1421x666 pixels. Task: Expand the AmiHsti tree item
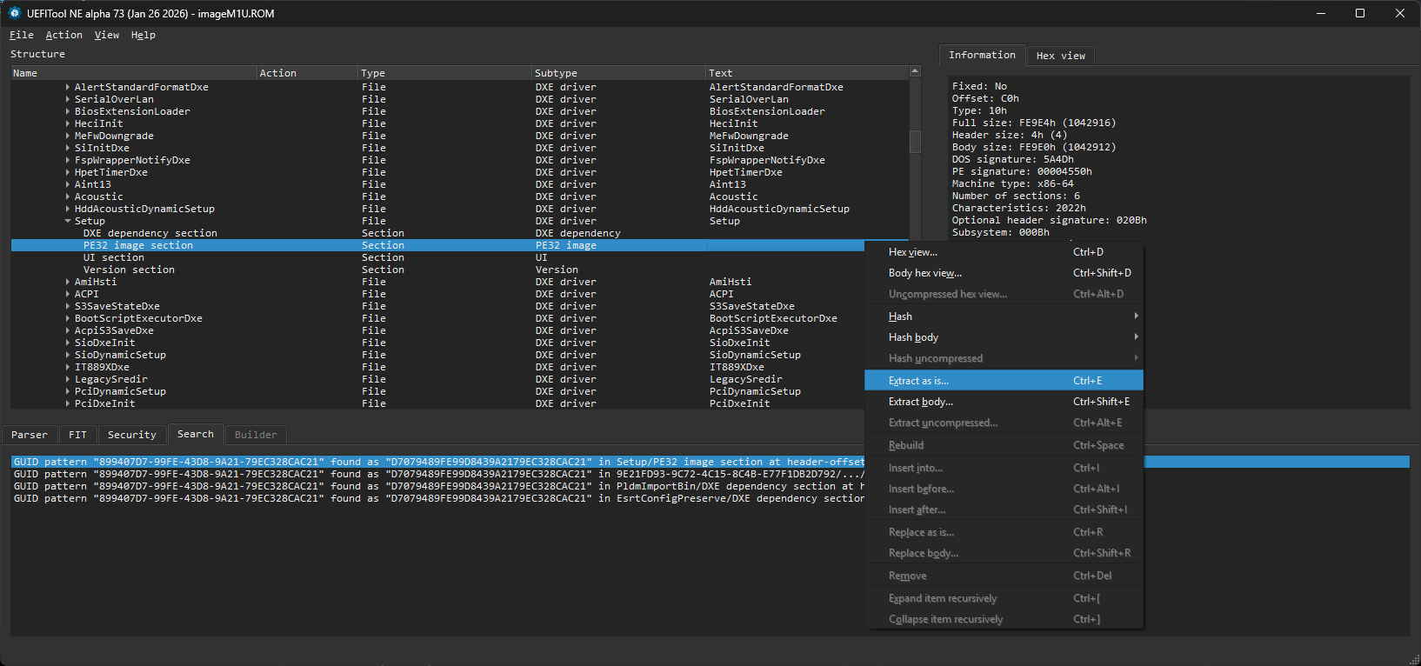pyautogui.click(x=68, y=282)
